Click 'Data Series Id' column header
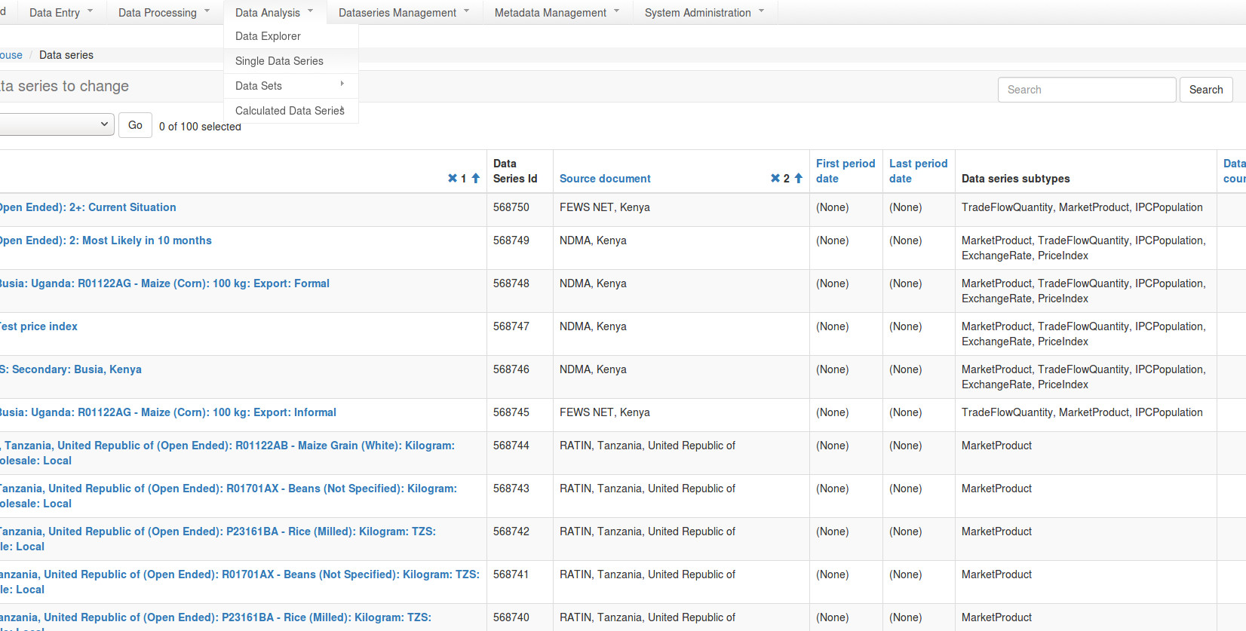Image resolution: width=1246 pixels, height=631 pixels. click(515, 171)
